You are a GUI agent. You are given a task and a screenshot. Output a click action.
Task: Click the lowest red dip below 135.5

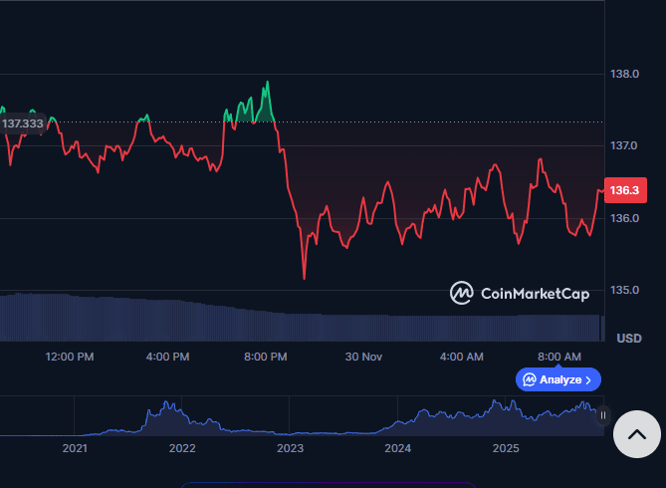click(x=304, y=277)
